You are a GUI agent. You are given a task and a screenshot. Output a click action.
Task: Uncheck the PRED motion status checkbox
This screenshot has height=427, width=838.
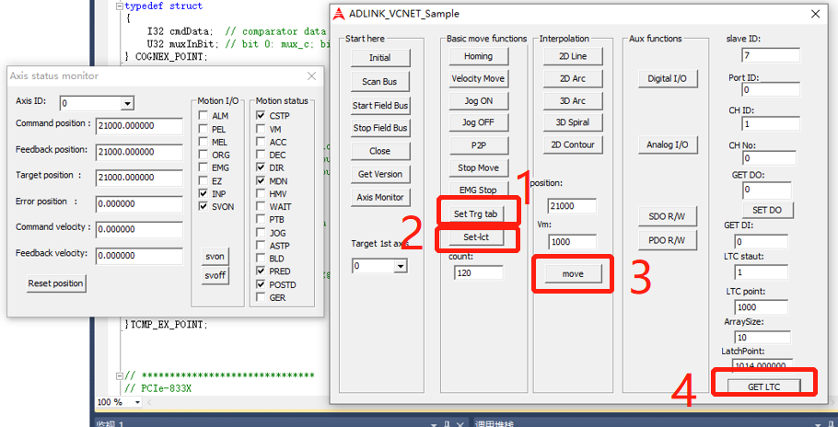261,271
